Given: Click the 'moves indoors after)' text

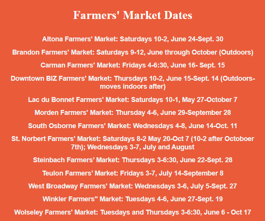Looking at the screenshot, I should point(132,86).
